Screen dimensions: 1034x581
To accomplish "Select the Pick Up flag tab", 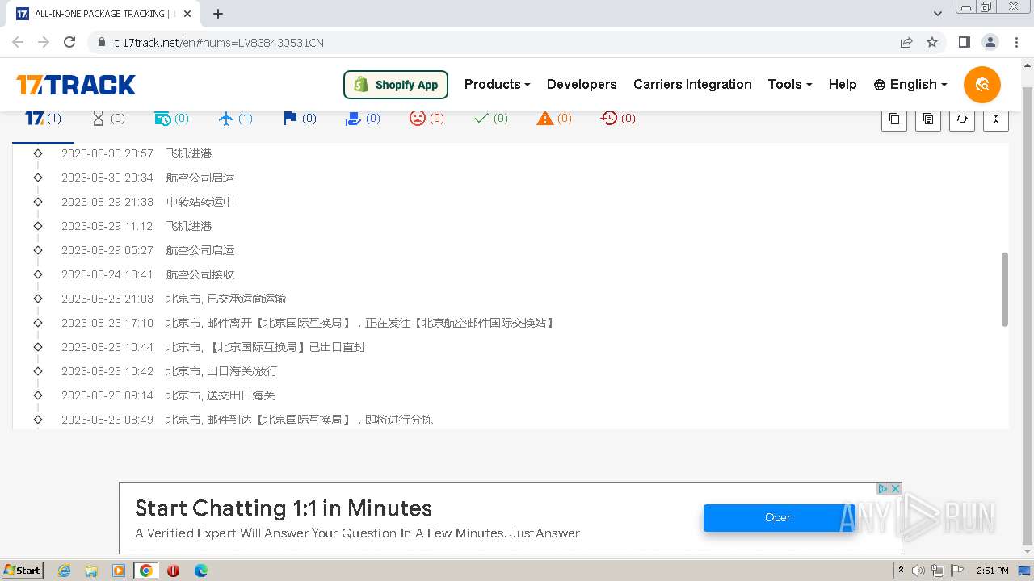I will [299, 119].
